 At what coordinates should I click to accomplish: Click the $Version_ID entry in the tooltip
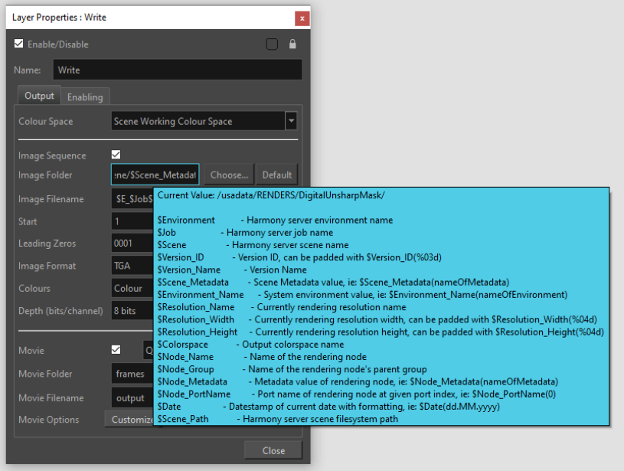point(299,257)
